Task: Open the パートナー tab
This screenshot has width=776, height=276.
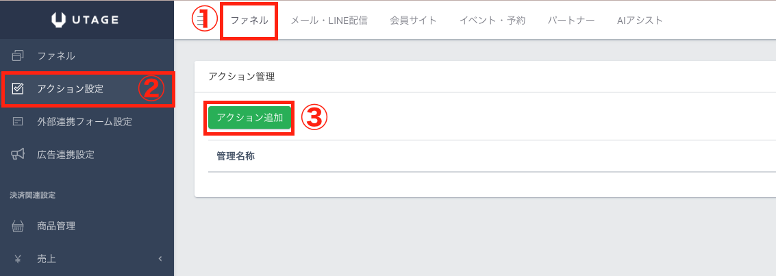Action: tap(571, 21)
